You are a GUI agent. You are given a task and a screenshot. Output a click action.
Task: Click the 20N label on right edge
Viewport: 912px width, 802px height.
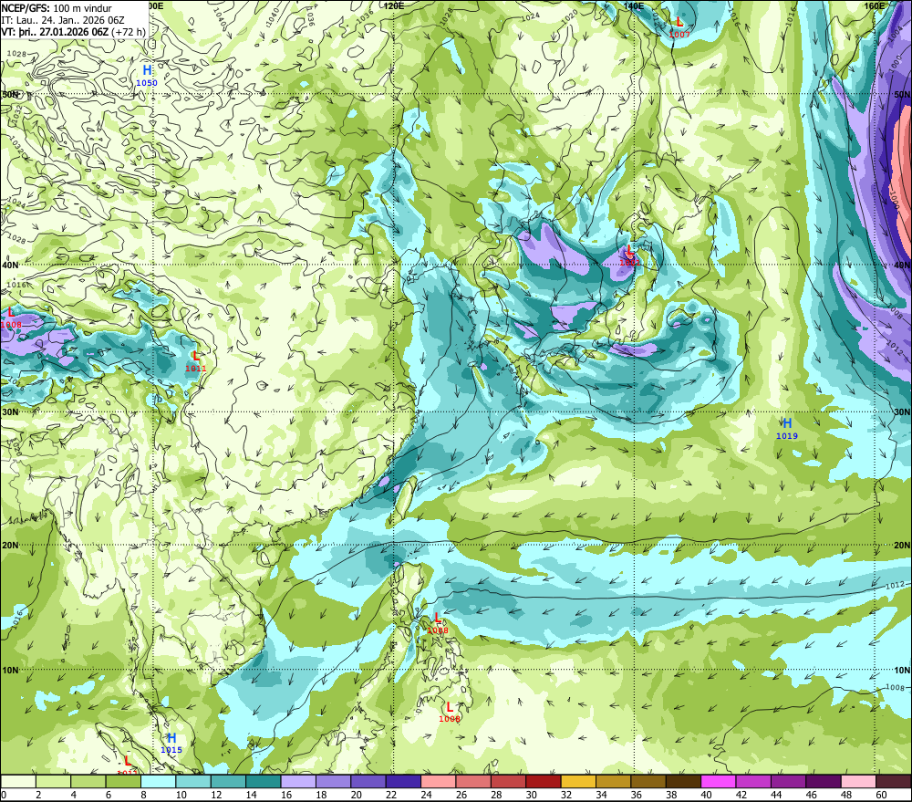(902, 546)
